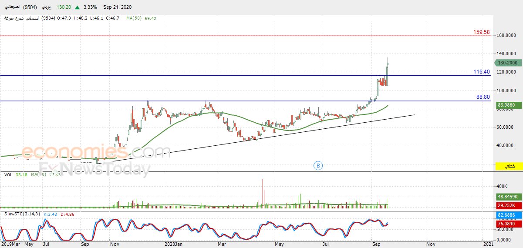The image size is (523, 248).
Task: Click the 400K volume axis label
Action: point(503,186)
